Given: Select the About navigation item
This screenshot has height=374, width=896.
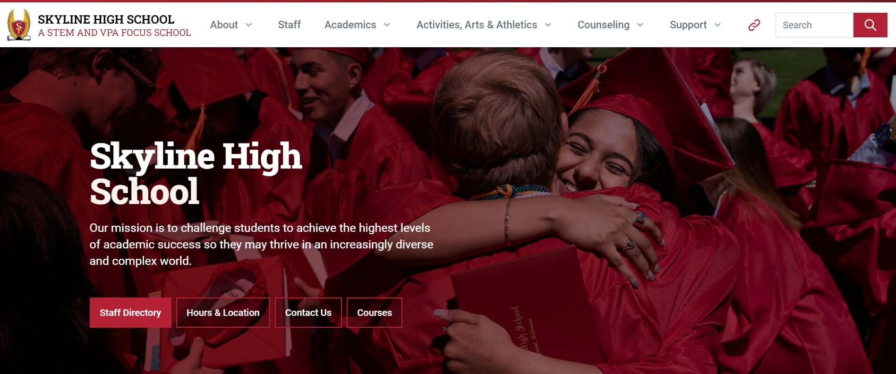Looking at the screenshot, I should coord(224,25).
